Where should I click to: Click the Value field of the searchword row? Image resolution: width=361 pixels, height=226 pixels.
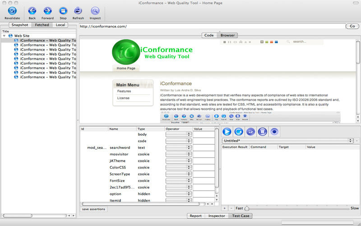click(204, 147)
